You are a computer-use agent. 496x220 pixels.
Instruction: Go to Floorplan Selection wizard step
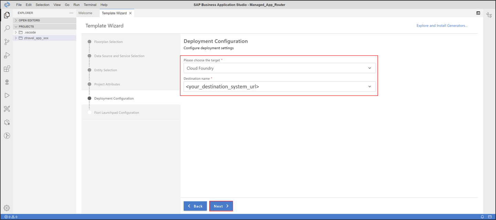pyautogui.click(x=108, y=42)
